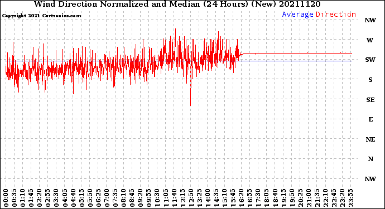Viewport: 385px width, 209px height.
Task: Click the 'E' direction axis label
Action: tap(370, 119)
